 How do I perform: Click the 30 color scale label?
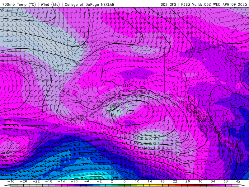click(200, 181)
